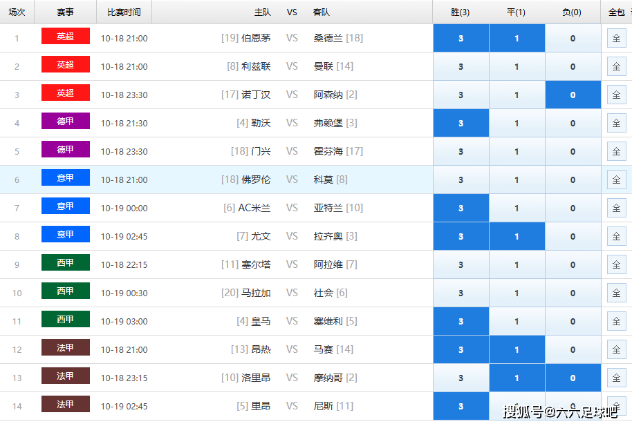Click team name 曼联 [14]

[x=333, y=66]
